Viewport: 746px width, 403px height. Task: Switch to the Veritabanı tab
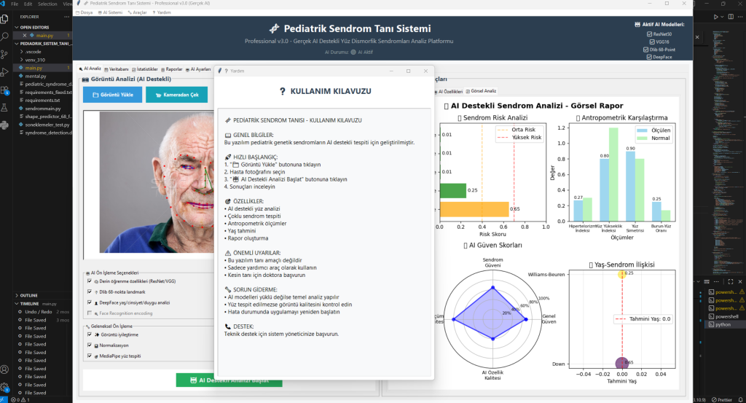tap(117, 69)
